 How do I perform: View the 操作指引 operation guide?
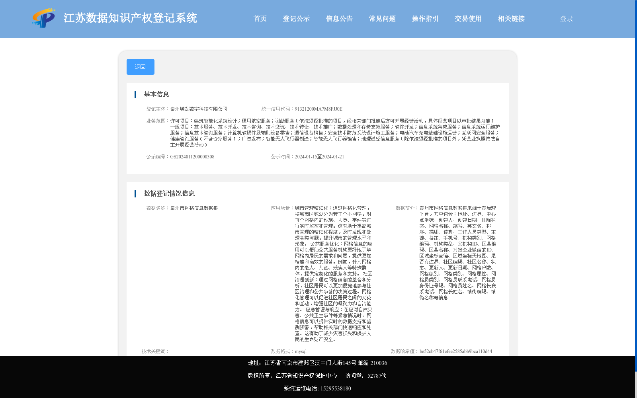(424, 18)
